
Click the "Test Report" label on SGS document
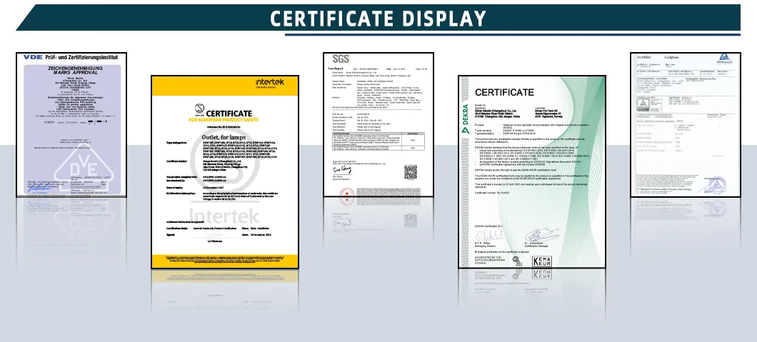(334, 69)
